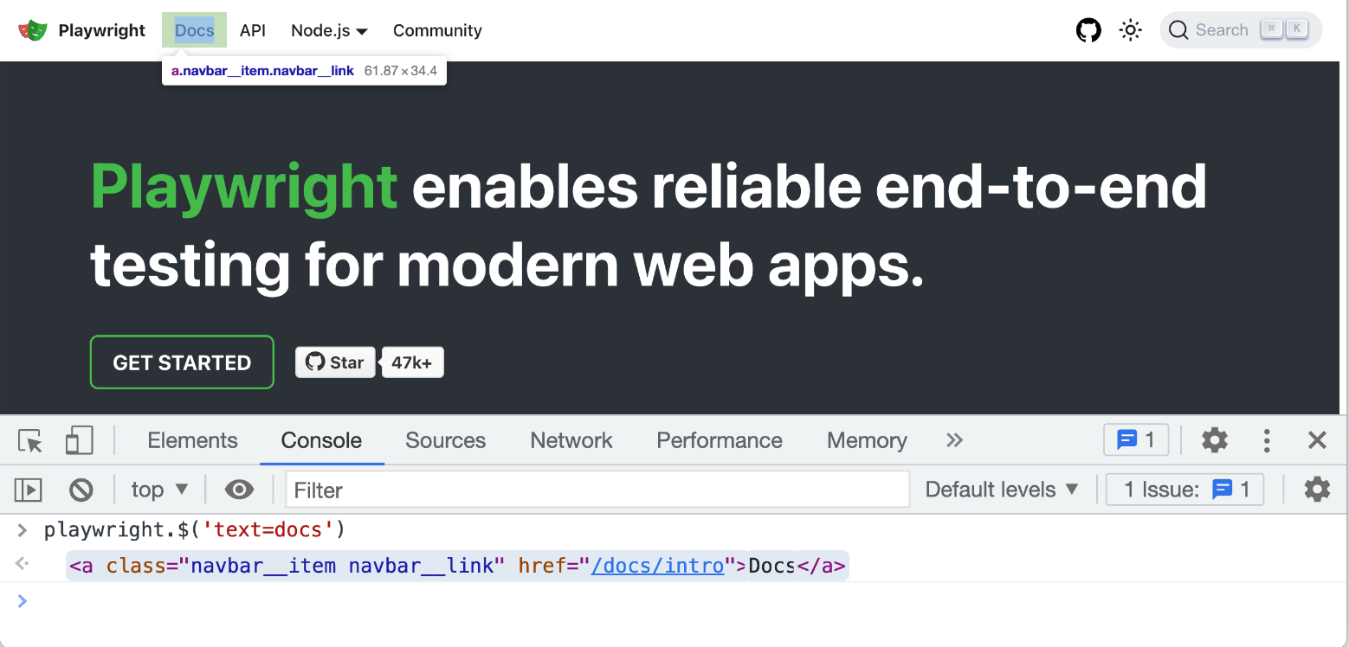Open the console messages settings gear
The image size is (1349, 647).
(1317, 490)
